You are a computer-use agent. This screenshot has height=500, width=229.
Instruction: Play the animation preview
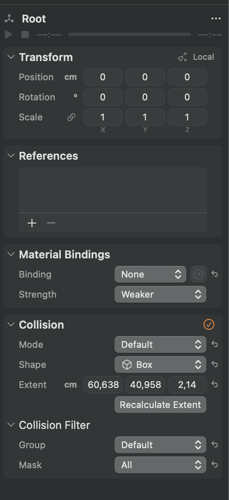[9, 34]
